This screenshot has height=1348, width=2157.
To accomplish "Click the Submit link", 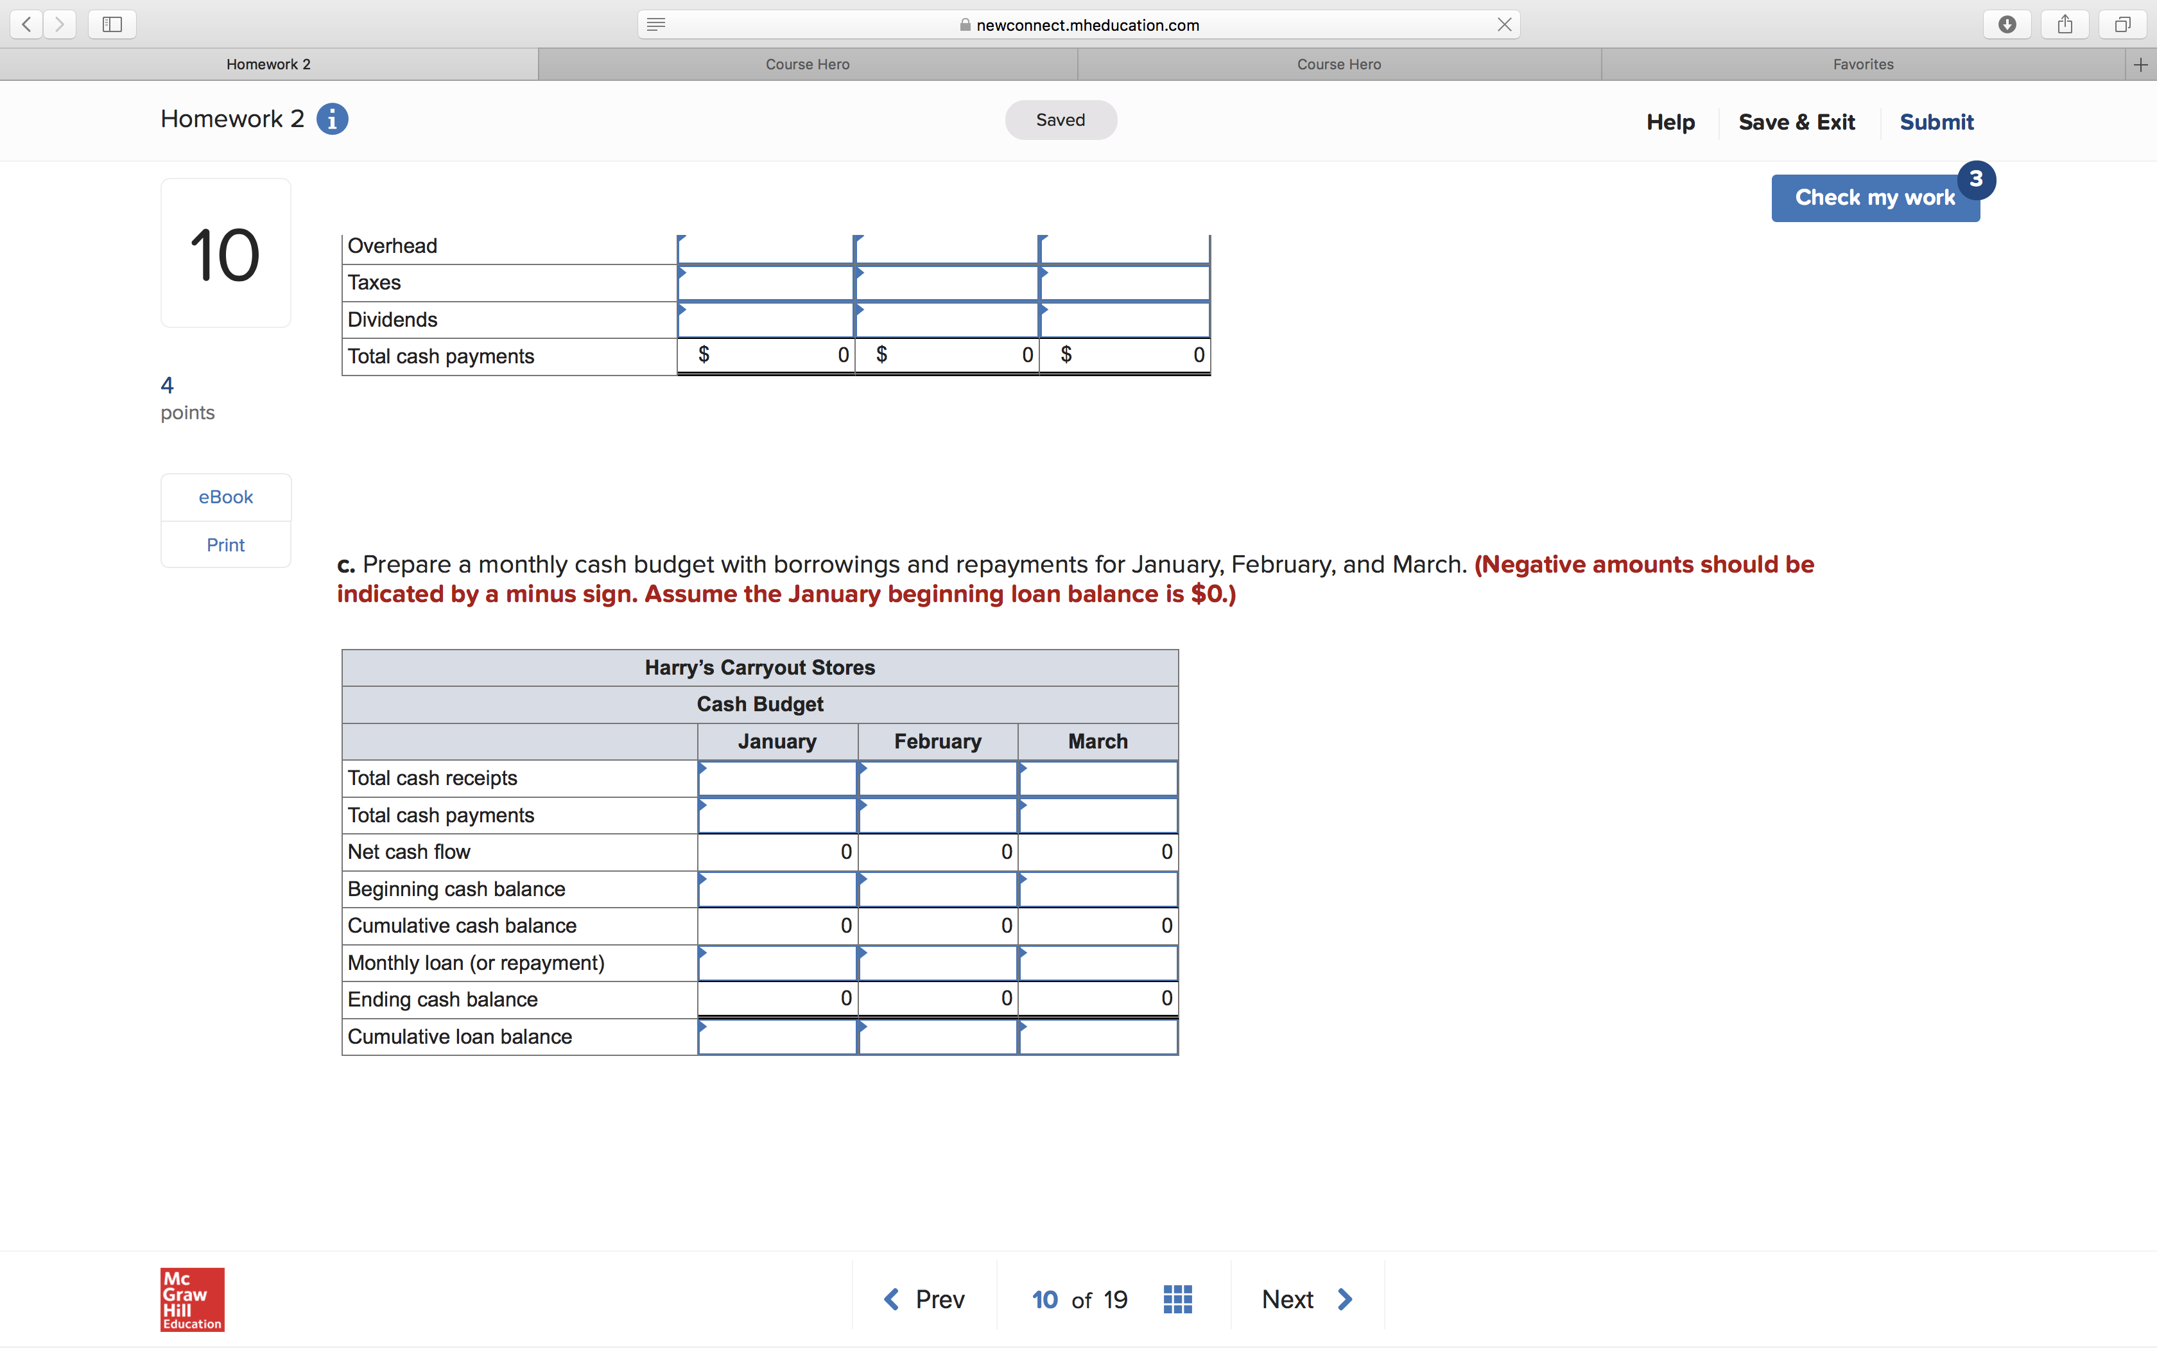I will pos(1936,122).
